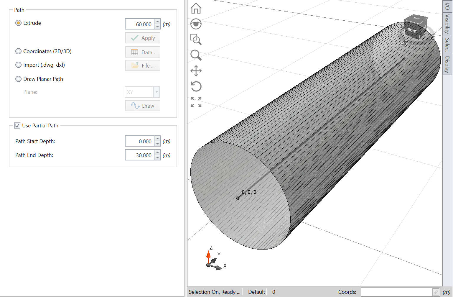453x297 pixels.
Task: Click the Default status bar entry
Action: [256, 292]
